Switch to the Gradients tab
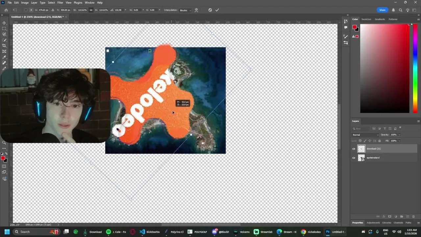Image resolution: width=421 pixels, height=237 pixels. coord(380,19)
